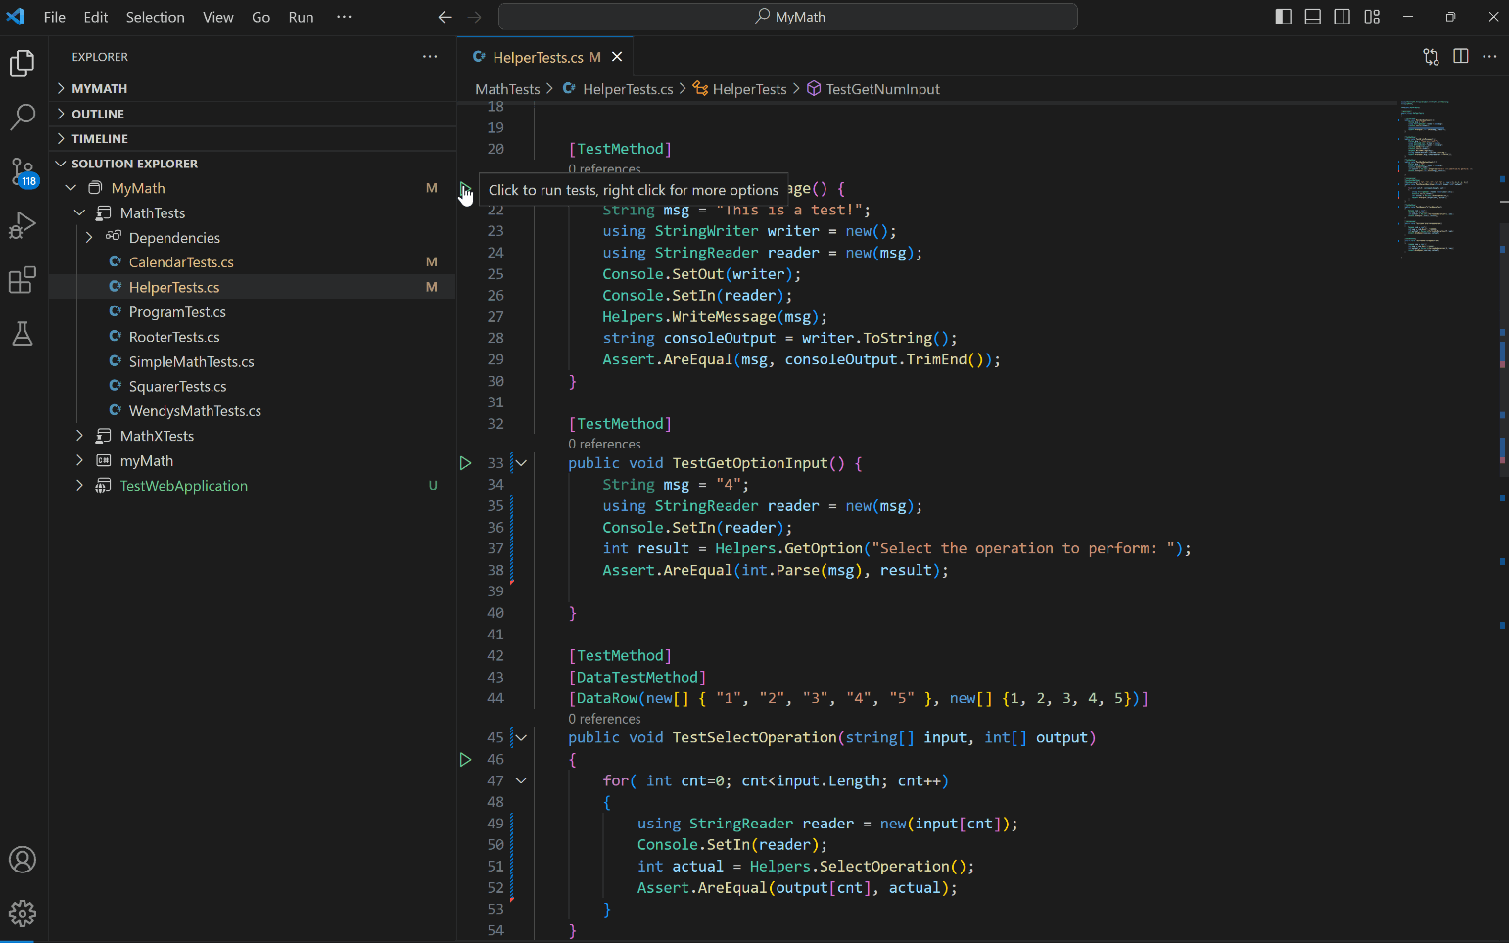Open the Testing flask view

coord(23,334)
